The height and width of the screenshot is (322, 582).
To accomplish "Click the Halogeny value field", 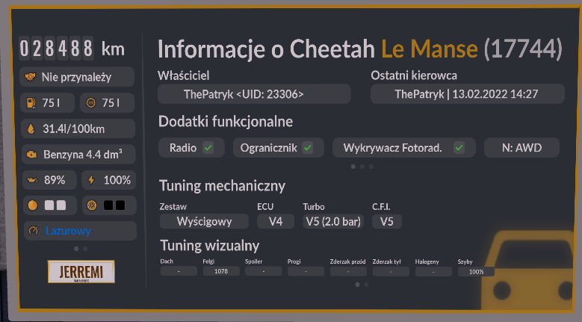I will tap(433, 271).
